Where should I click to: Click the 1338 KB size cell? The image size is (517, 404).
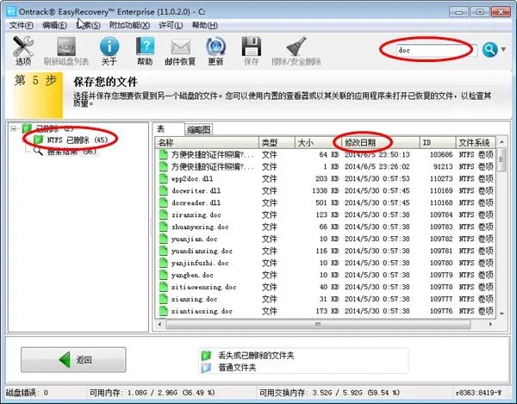coord(325,190)
